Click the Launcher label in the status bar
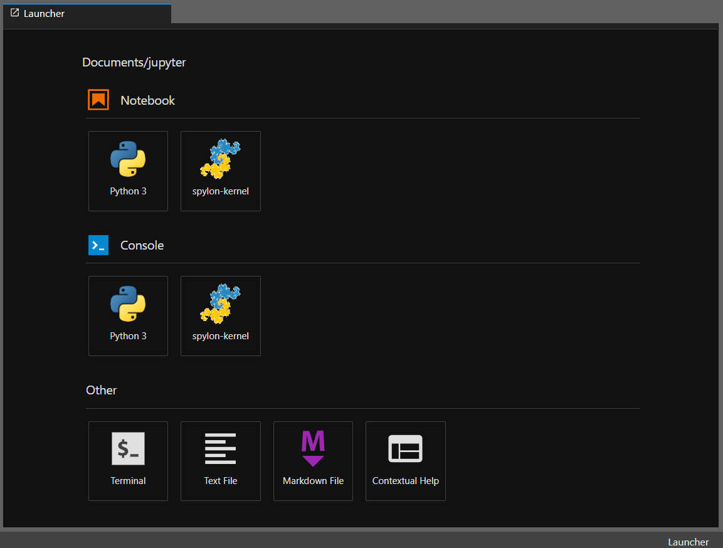 688,542
